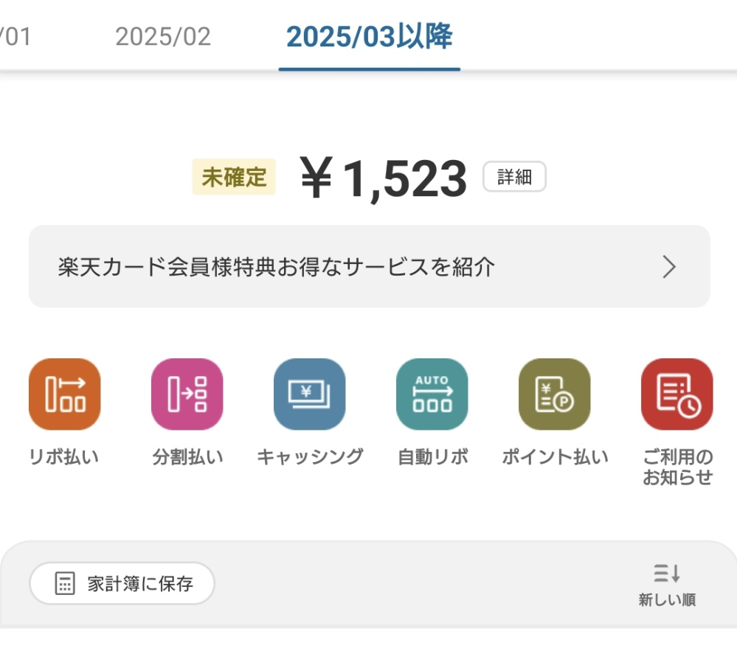This screenshot has width=737, height=651.
Task: Tap the 新しい順 sort label
Action: (667, 600)
